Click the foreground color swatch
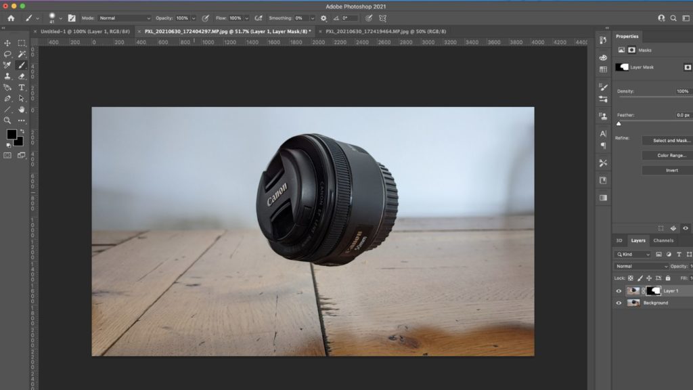693x390 pixels. tap(12, 135)
